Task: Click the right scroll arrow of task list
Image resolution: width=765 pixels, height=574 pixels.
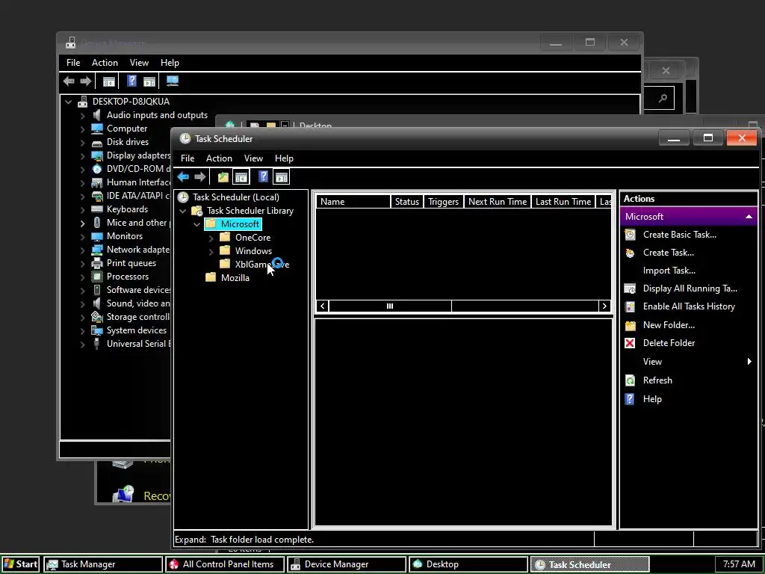Action: (x=604, y=306)
